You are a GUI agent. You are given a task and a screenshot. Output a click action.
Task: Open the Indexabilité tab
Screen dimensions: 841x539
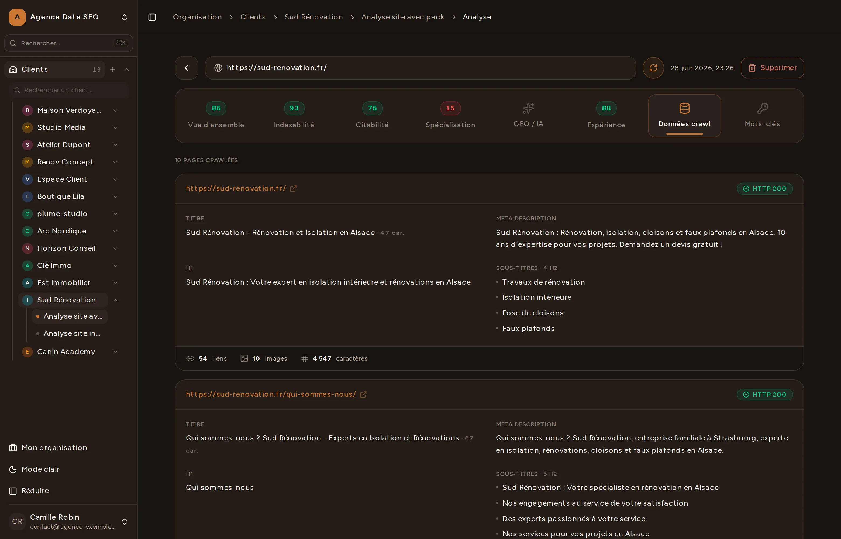pos(294,116)
